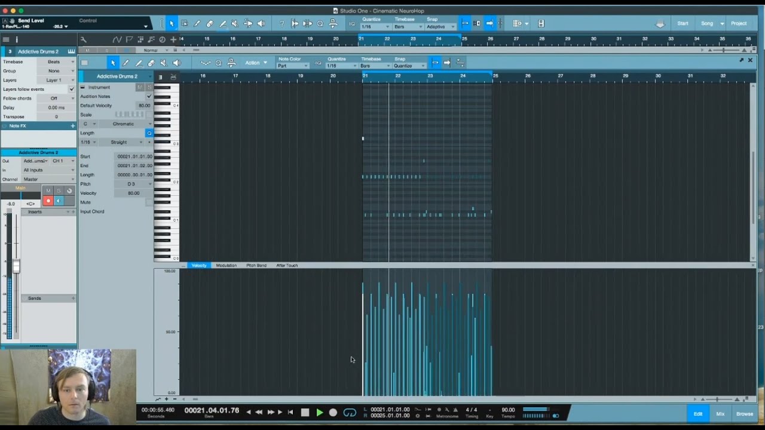Open the chord track note icon
This screenshot has width=765, height=430.
tap(151, 39)
